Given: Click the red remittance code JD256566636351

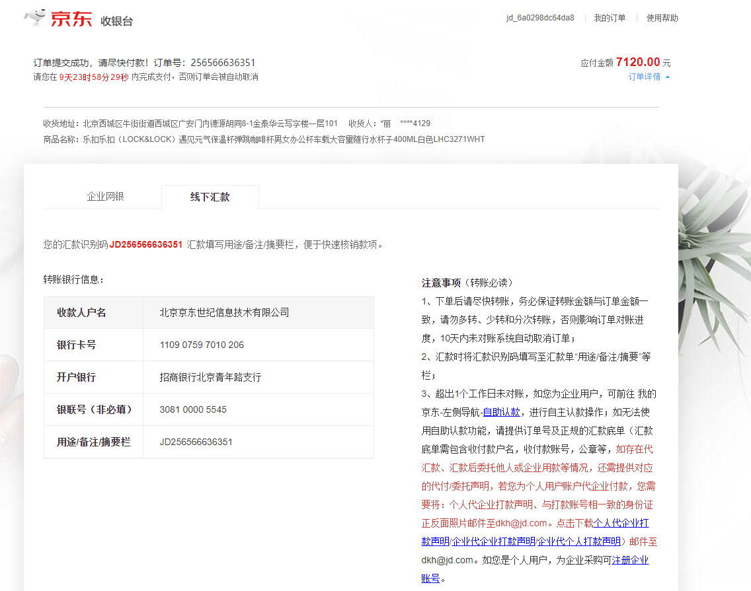Looking at the screenshot, I should click(x=146, y=244).
